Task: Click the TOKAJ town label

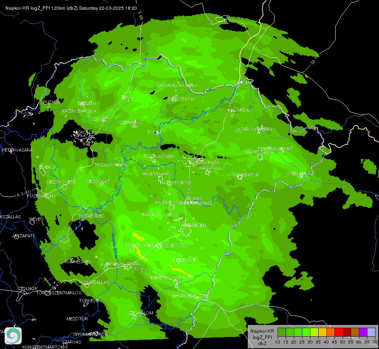Action: (x=154, y=132)
